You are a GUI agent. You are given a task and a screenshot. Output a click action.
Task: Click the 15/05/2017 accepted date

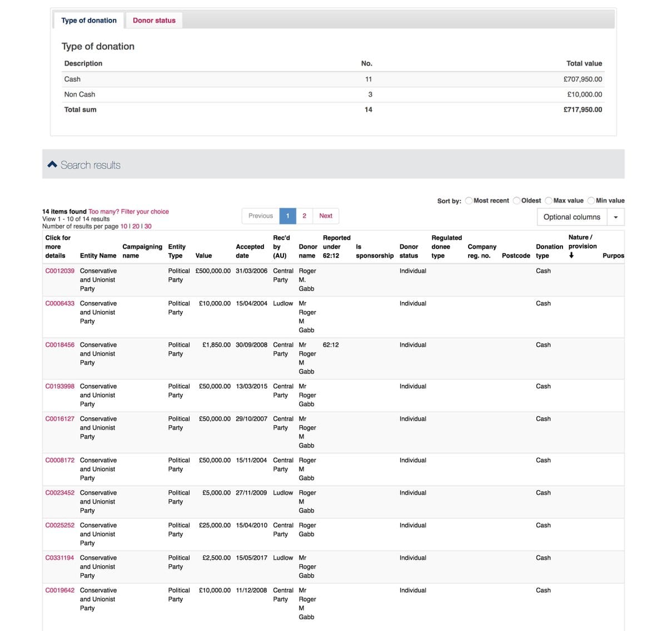(x=251, y=558)
